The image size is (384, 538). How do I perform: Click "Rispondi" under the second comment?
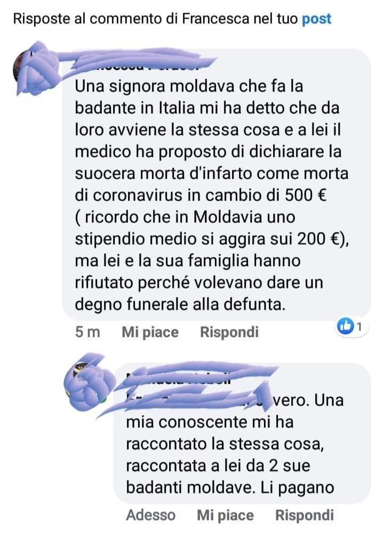pos(305,515)
